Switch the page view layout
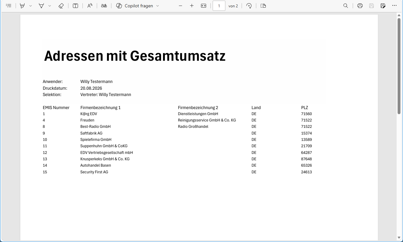Screen dimensions: 403x242 point(263,6)
